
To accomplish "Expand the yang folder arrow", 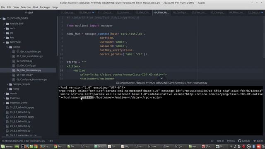I will click(x=7, y=89).
